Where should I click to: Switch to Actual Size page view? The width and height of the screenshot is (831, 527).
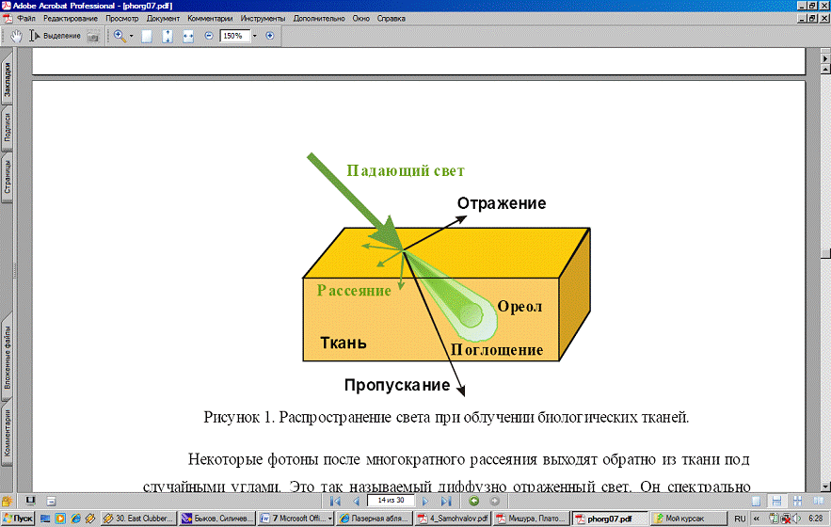point(147,36)
